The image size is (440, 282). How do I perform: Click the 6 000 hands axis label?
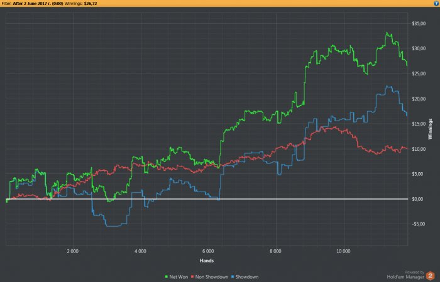click(208, 251)
